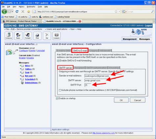Open the tab list dropdown arrow
Viewport: 156px width, 139px height.
(x=154, y=21)
